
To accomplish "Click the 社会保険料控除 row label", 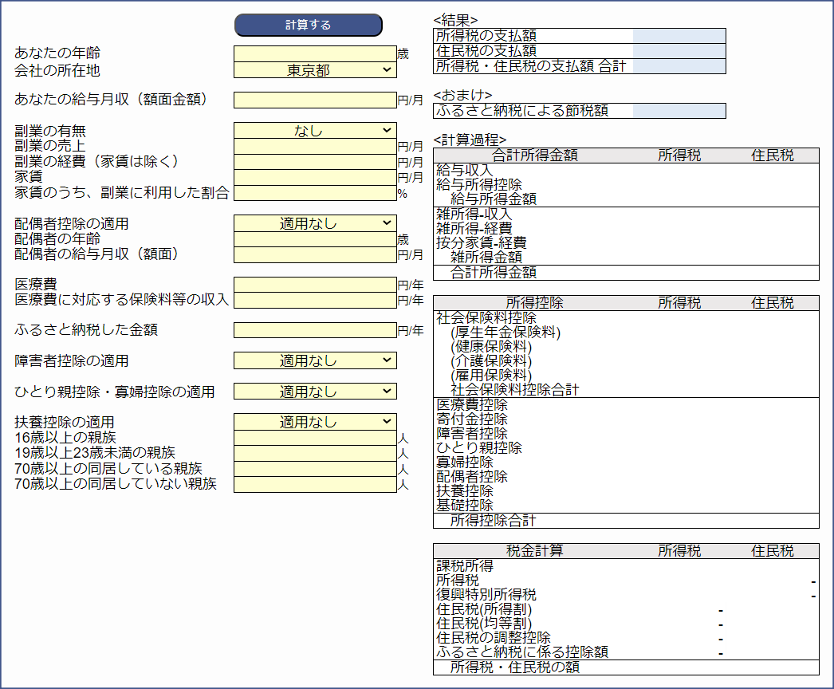I will [486, 317].
